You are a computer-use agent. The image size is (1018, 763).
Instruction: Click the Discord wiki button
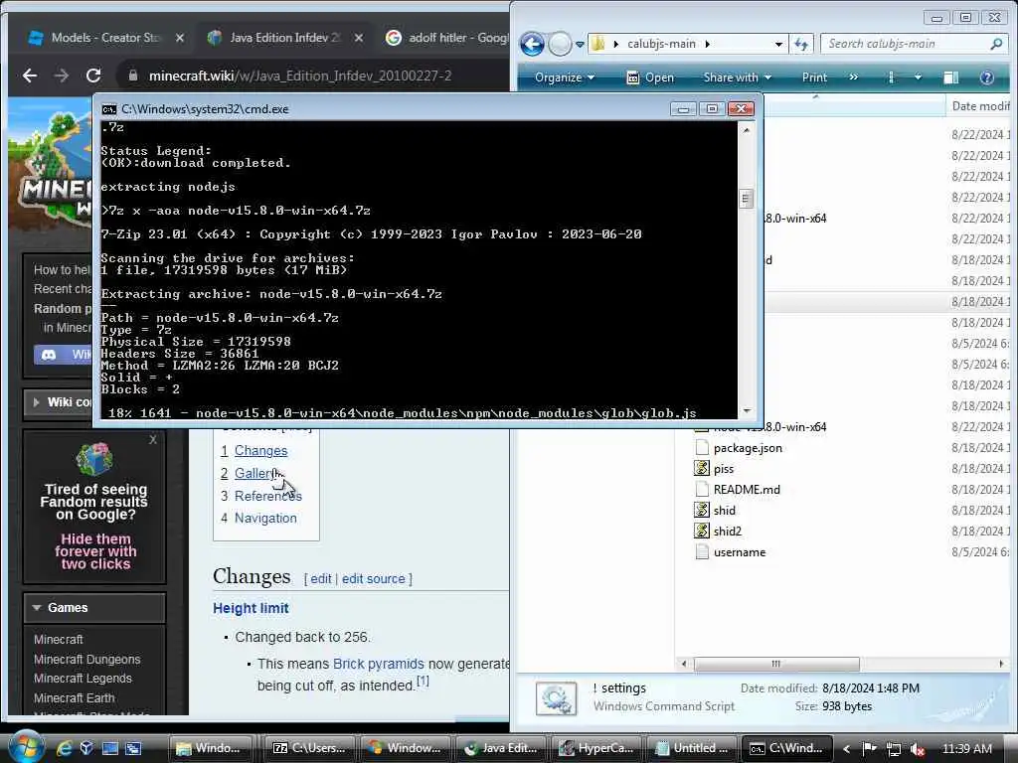(64, 355)
